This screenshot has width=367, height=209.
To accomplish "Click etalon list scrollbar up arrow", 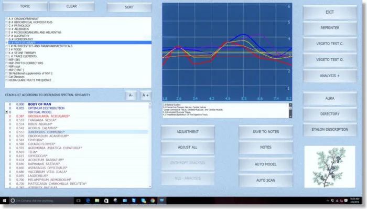I will point(150,104).
